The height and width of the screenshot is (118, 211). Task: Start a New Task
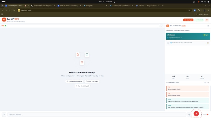[x=188, y=20]
